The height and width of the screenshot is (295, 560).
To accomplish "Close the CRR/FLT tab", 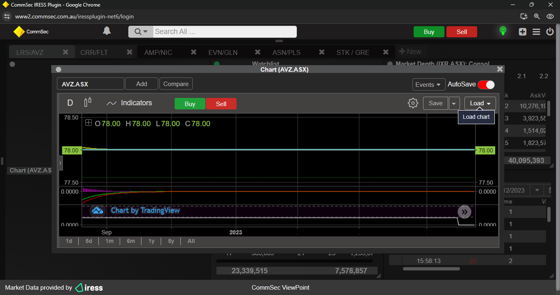I will pos(130,52).
